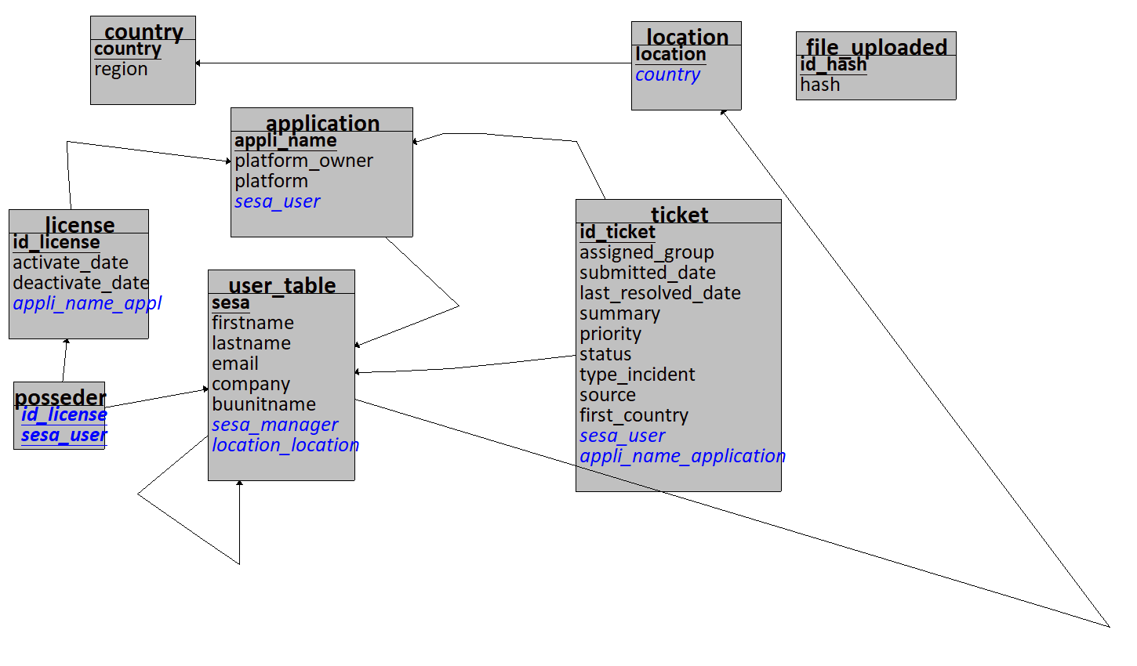This screenshot has height=666, width=1137.
Task: Select the activate_date field
Action: [x=71, y=263]
